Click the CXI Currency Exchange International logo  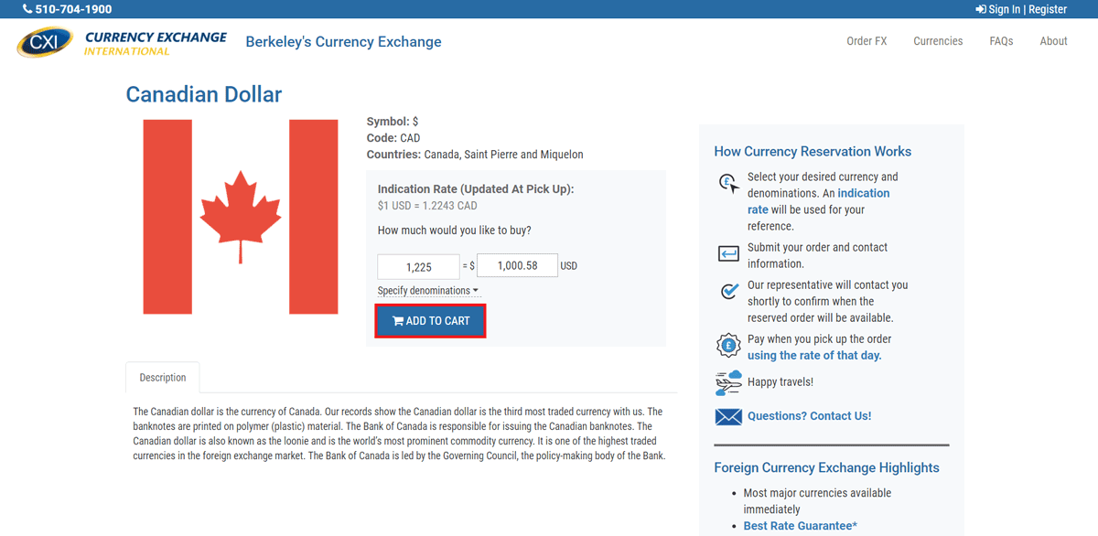tap(122, 42)
